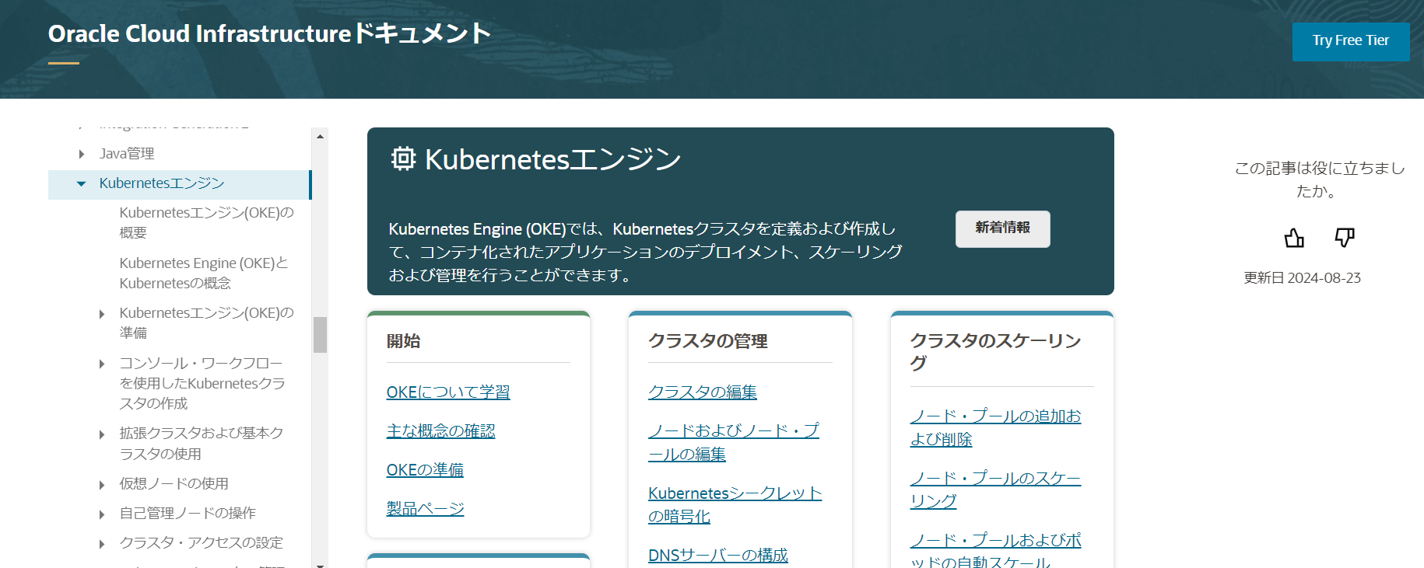The width and height of the screenshot is (1424, 568).
Task: Click the 更新日 2024-08-23 text
Action: [1302, 278]
